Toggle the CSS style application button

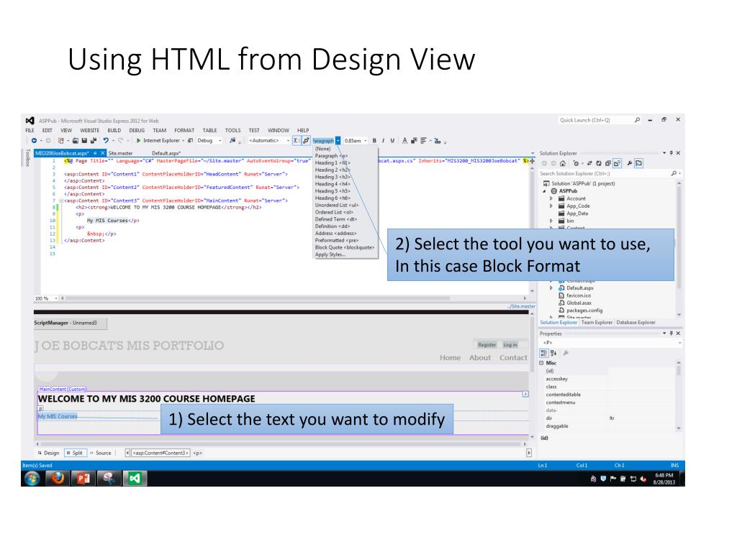[x=306, y=140]
